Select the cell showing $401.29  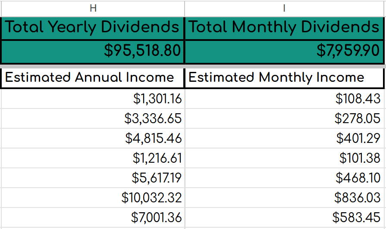click(x=284, y=138)
